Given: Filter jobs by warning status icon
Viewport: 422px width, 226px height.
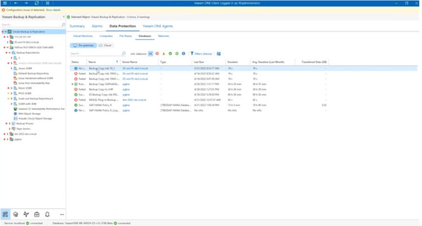Looking at the screenshot, I should click(x=164, y=54).
